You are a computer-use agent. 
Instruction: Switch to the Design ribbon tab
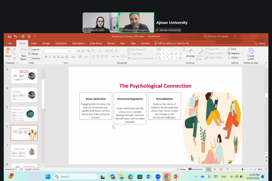pos(47,43)
